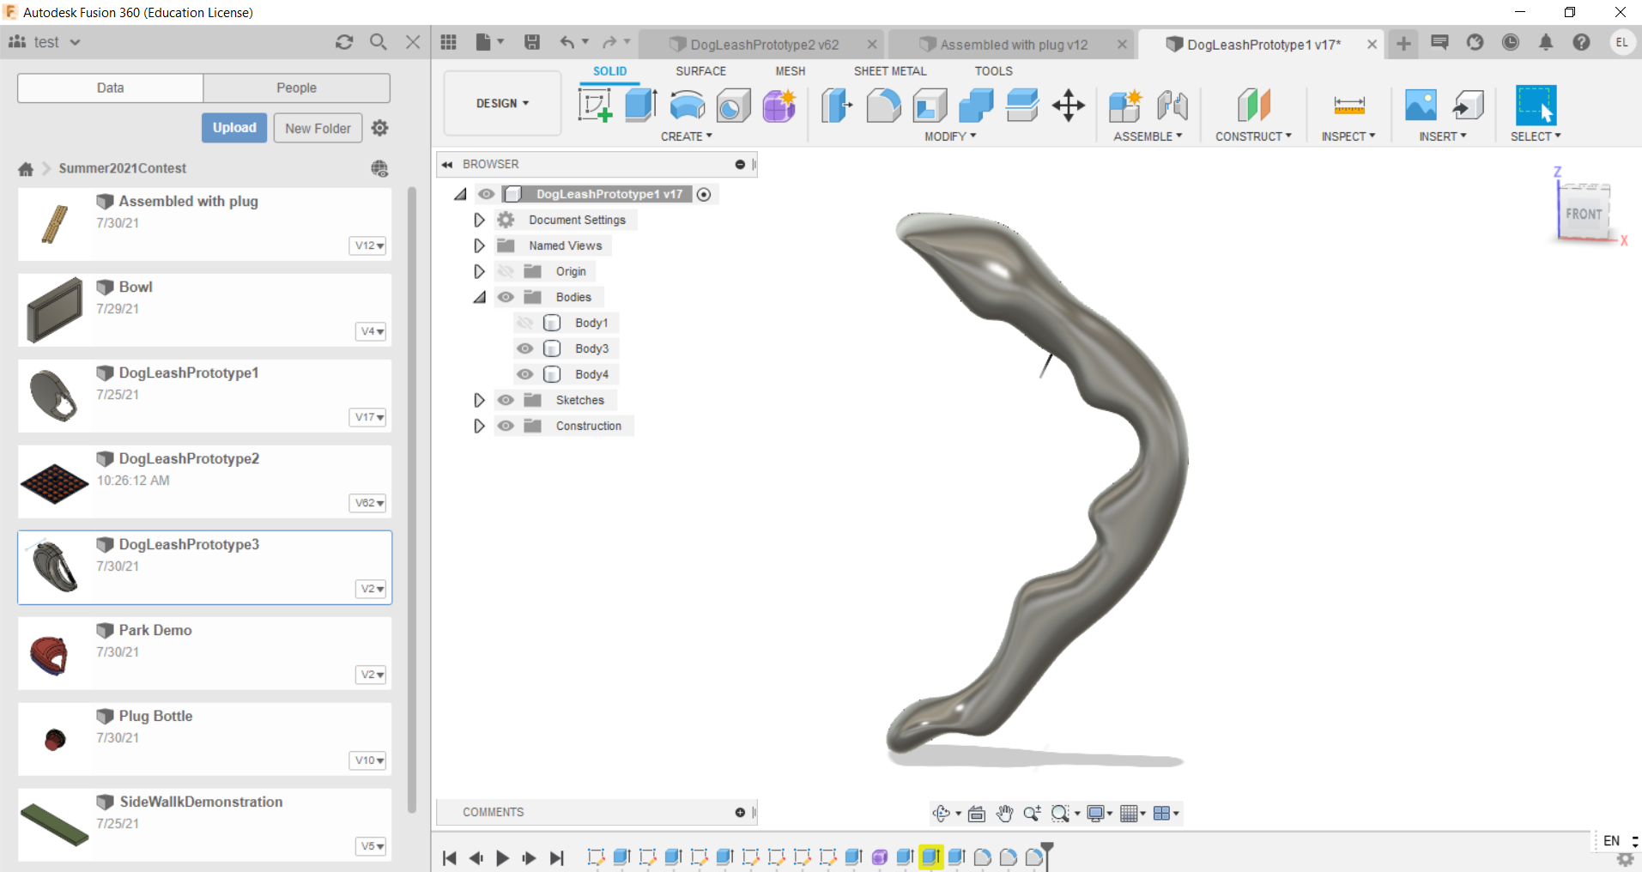Image resolution: width=1642 pixels, height=872 pixels.
Task: Toggle visibility of the Sketches folder
Action: click(506, 400)
